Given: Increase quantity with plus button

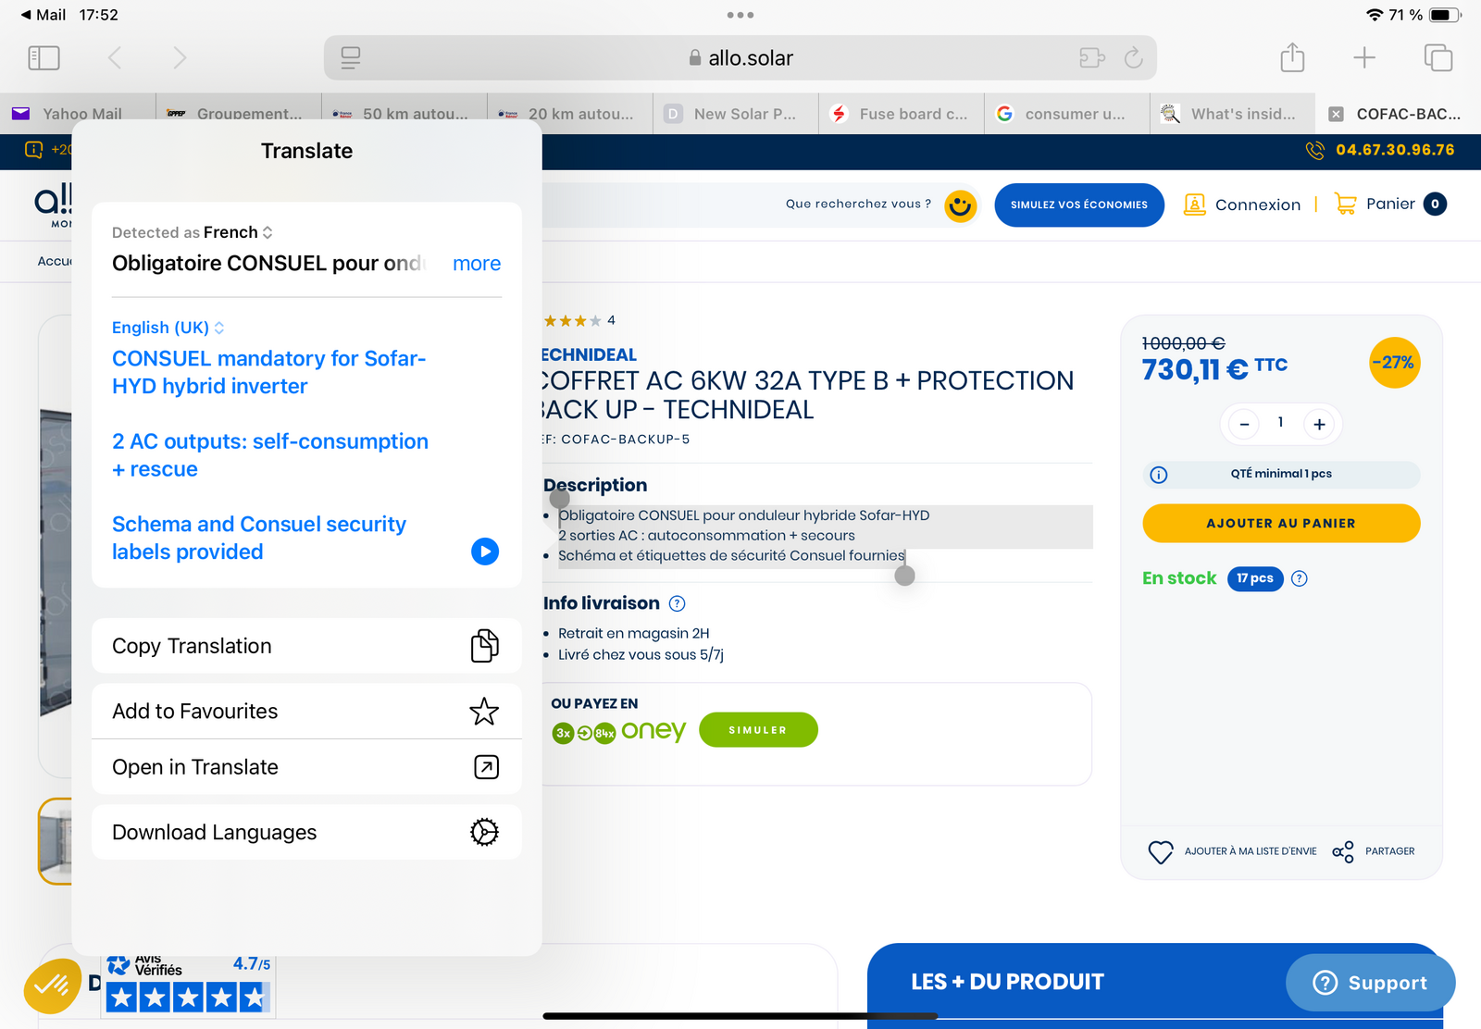Looking at the screenshot, I should 1319,424.
